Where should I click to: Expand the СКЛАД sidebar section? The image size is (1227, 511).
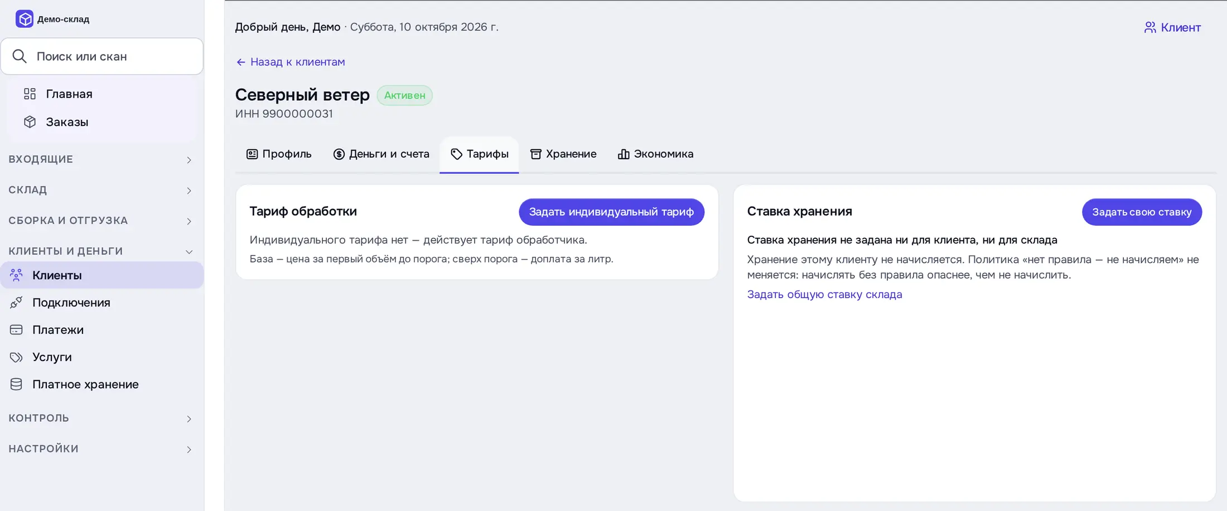tap(102, 190)
